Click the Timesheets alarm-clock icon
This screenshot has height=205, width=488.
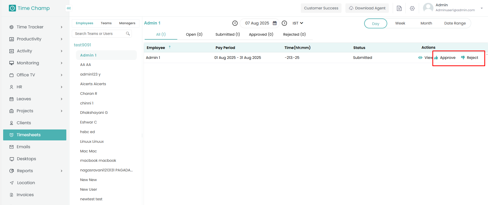11,135
